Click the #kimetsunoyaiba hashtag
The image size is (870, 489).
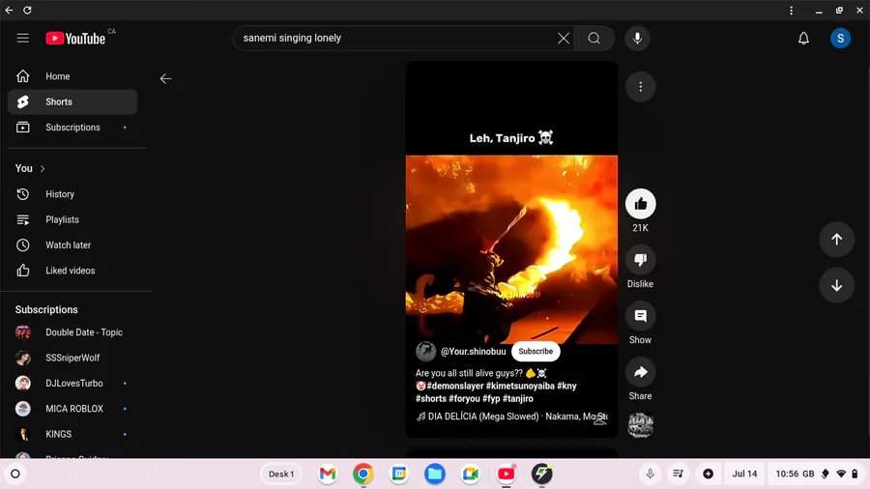click(x=520, y=386)
